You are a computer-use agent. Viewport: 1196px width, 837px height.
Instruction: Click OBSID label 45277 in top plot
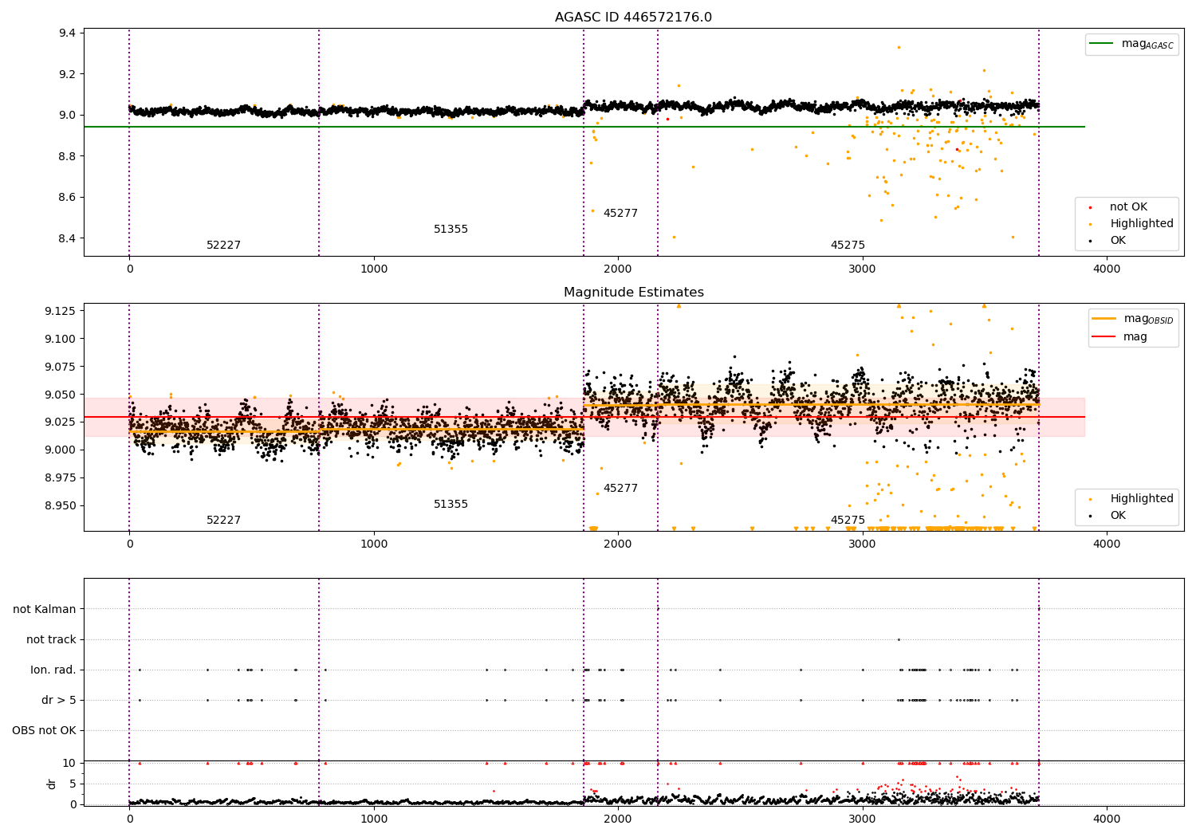coord(620,214)
